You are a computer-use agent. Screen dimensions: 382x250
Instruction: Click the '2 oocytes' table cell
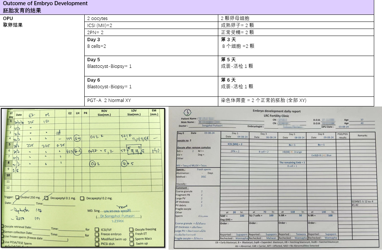(x=151, y=18)
